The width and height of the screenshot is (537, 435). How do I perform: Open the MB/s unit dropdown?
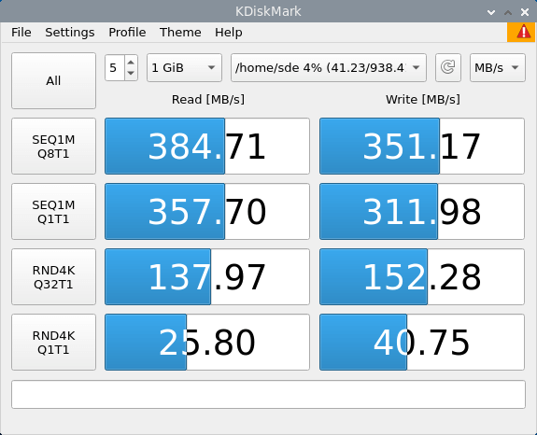click(497, 67)
